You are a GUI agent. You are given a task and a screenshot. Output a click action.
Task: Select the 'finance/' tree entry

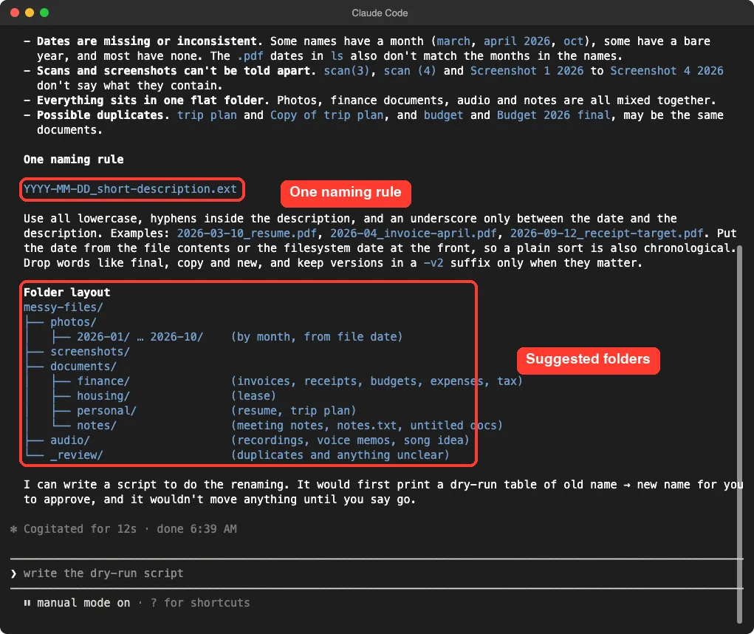(103, 381)
